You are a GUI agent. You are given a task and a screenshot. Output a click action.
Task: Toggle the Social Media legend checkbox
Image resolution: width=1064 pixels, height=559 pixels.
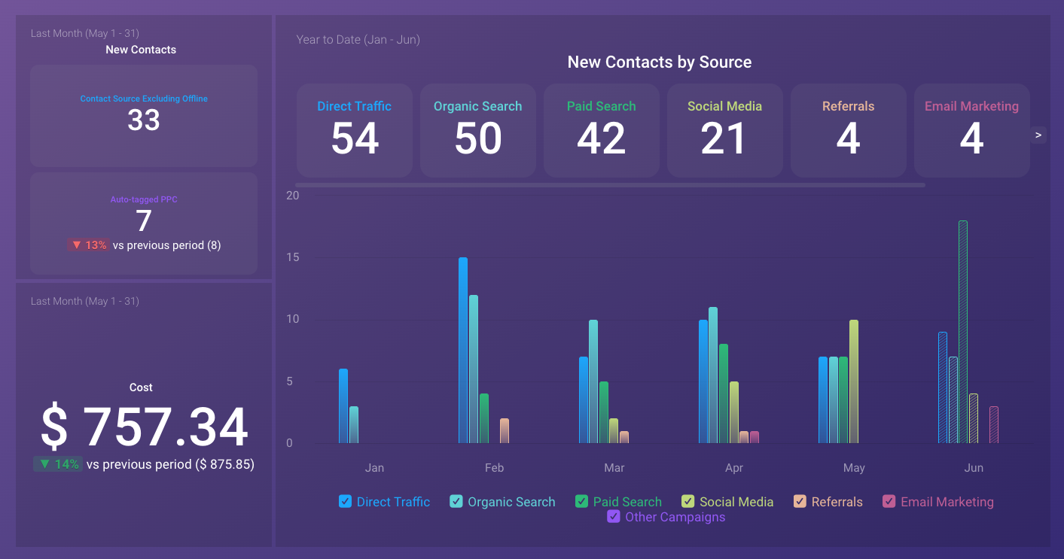(688, 502)
